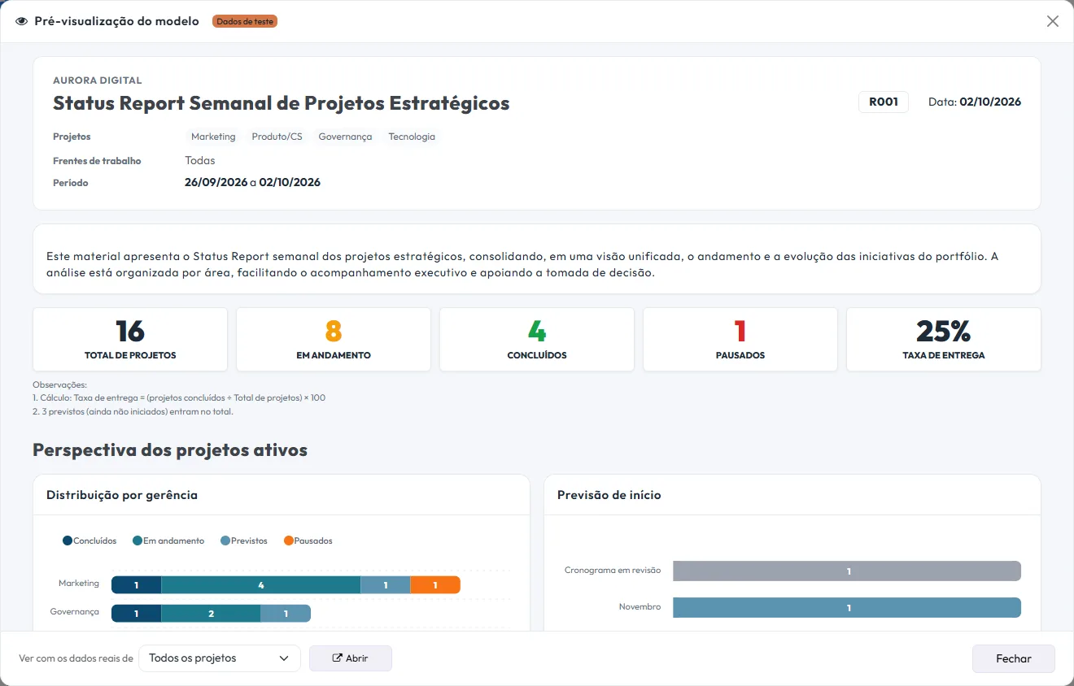Click the Em Andamento card showing 8
This screenshot has width=1074, height=686.
[x=334, y=340]
